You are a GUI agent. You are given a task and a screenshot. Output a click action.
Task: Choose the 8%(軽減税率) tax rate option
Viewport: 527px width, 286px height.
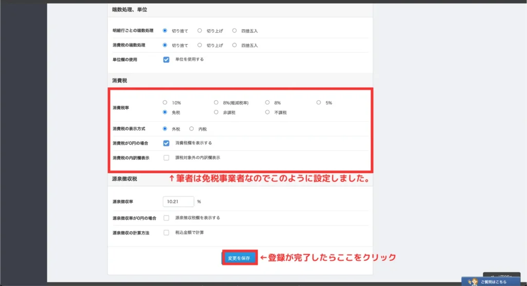tap(217, 103)
